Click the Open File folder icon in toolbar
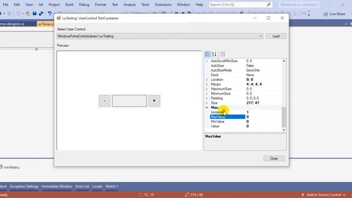The height and width of the screenshot is (198, 352). [x=28, y=14]
